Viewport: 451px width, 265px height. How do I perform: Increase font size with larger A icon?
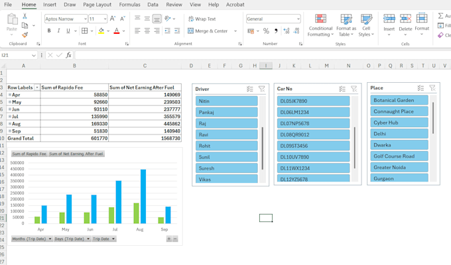(x=113, y=19)
